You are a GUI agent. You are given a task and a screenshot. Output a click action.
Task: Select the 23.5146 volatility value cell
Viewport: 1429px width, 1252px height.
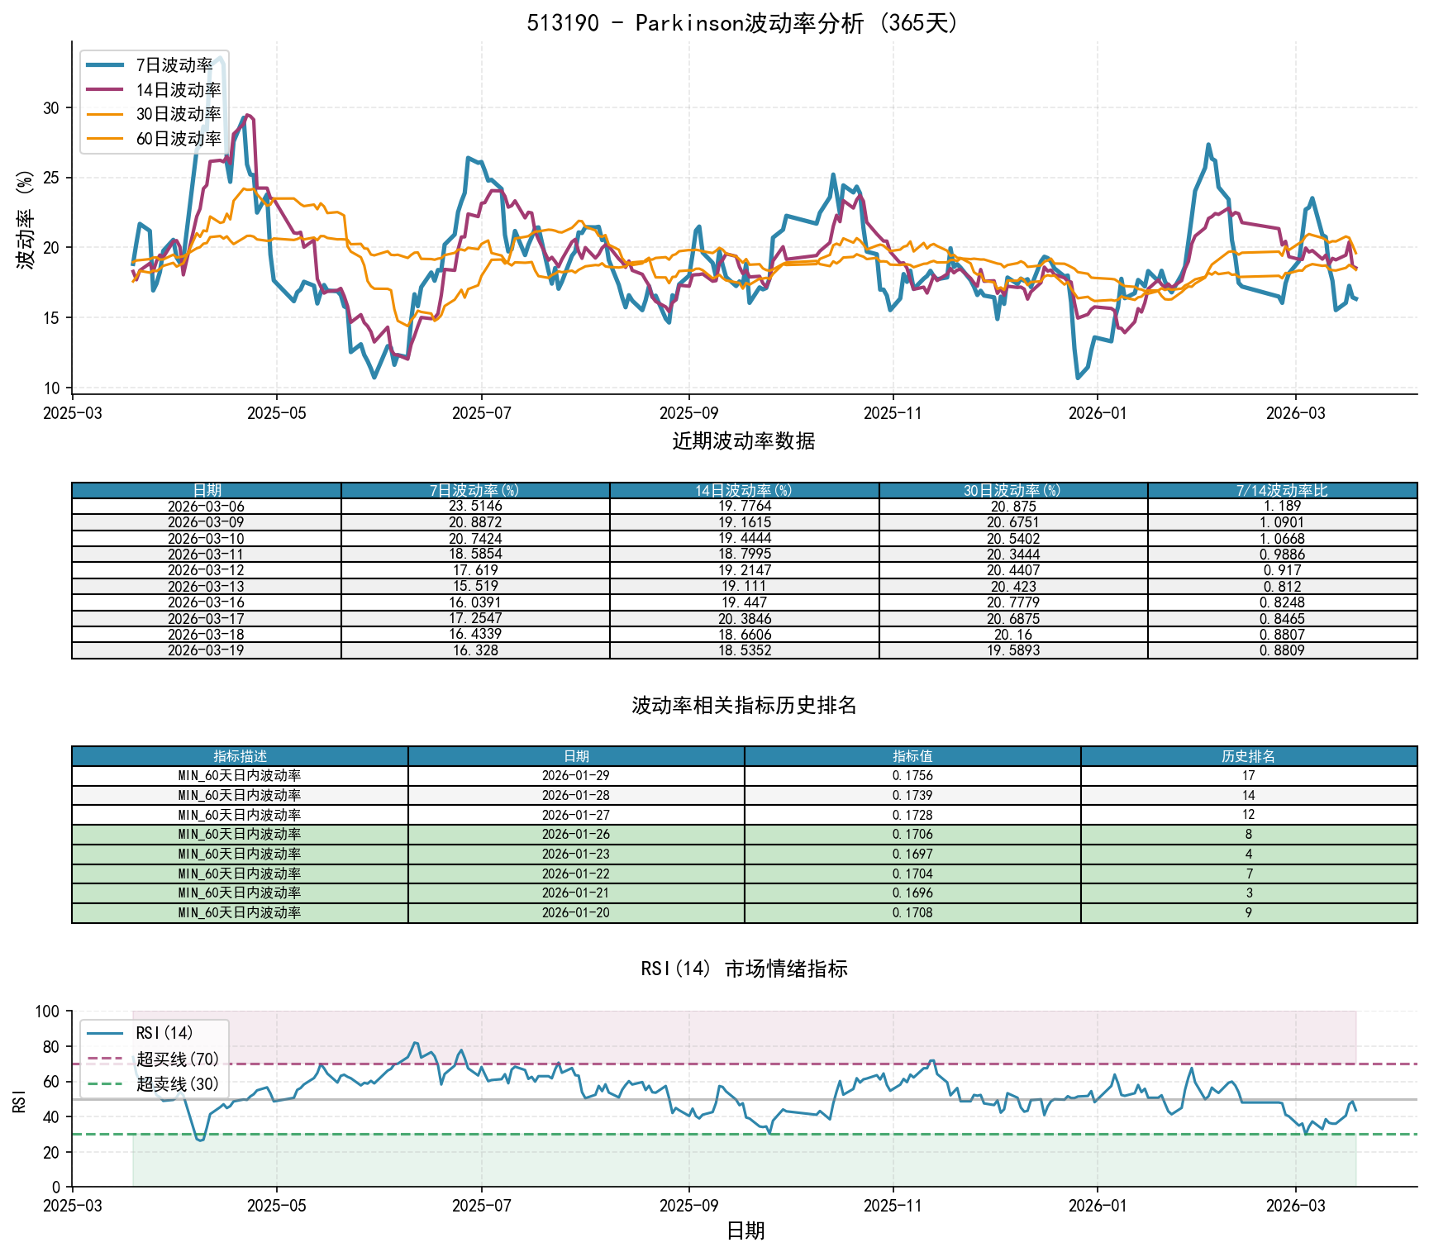coord(474,506)
